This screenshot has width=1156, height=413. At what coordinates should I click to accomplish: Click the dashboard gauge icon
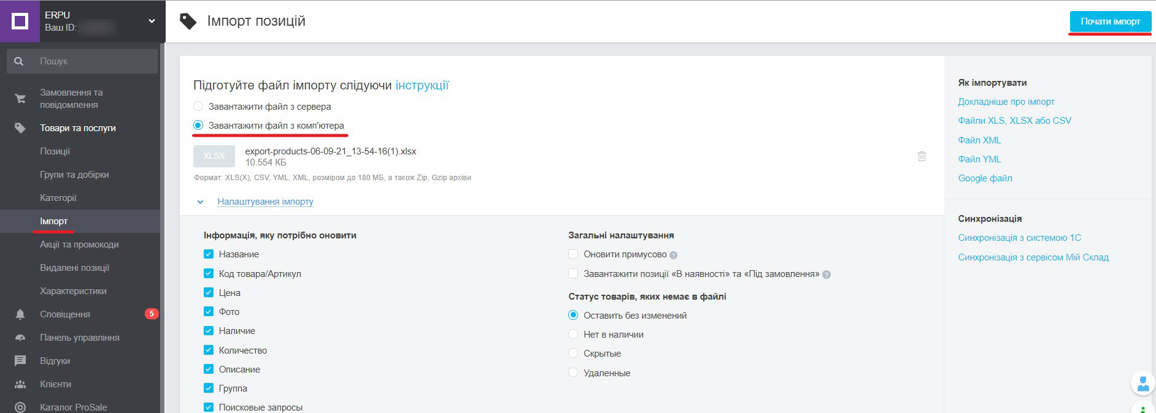[20, 338]
